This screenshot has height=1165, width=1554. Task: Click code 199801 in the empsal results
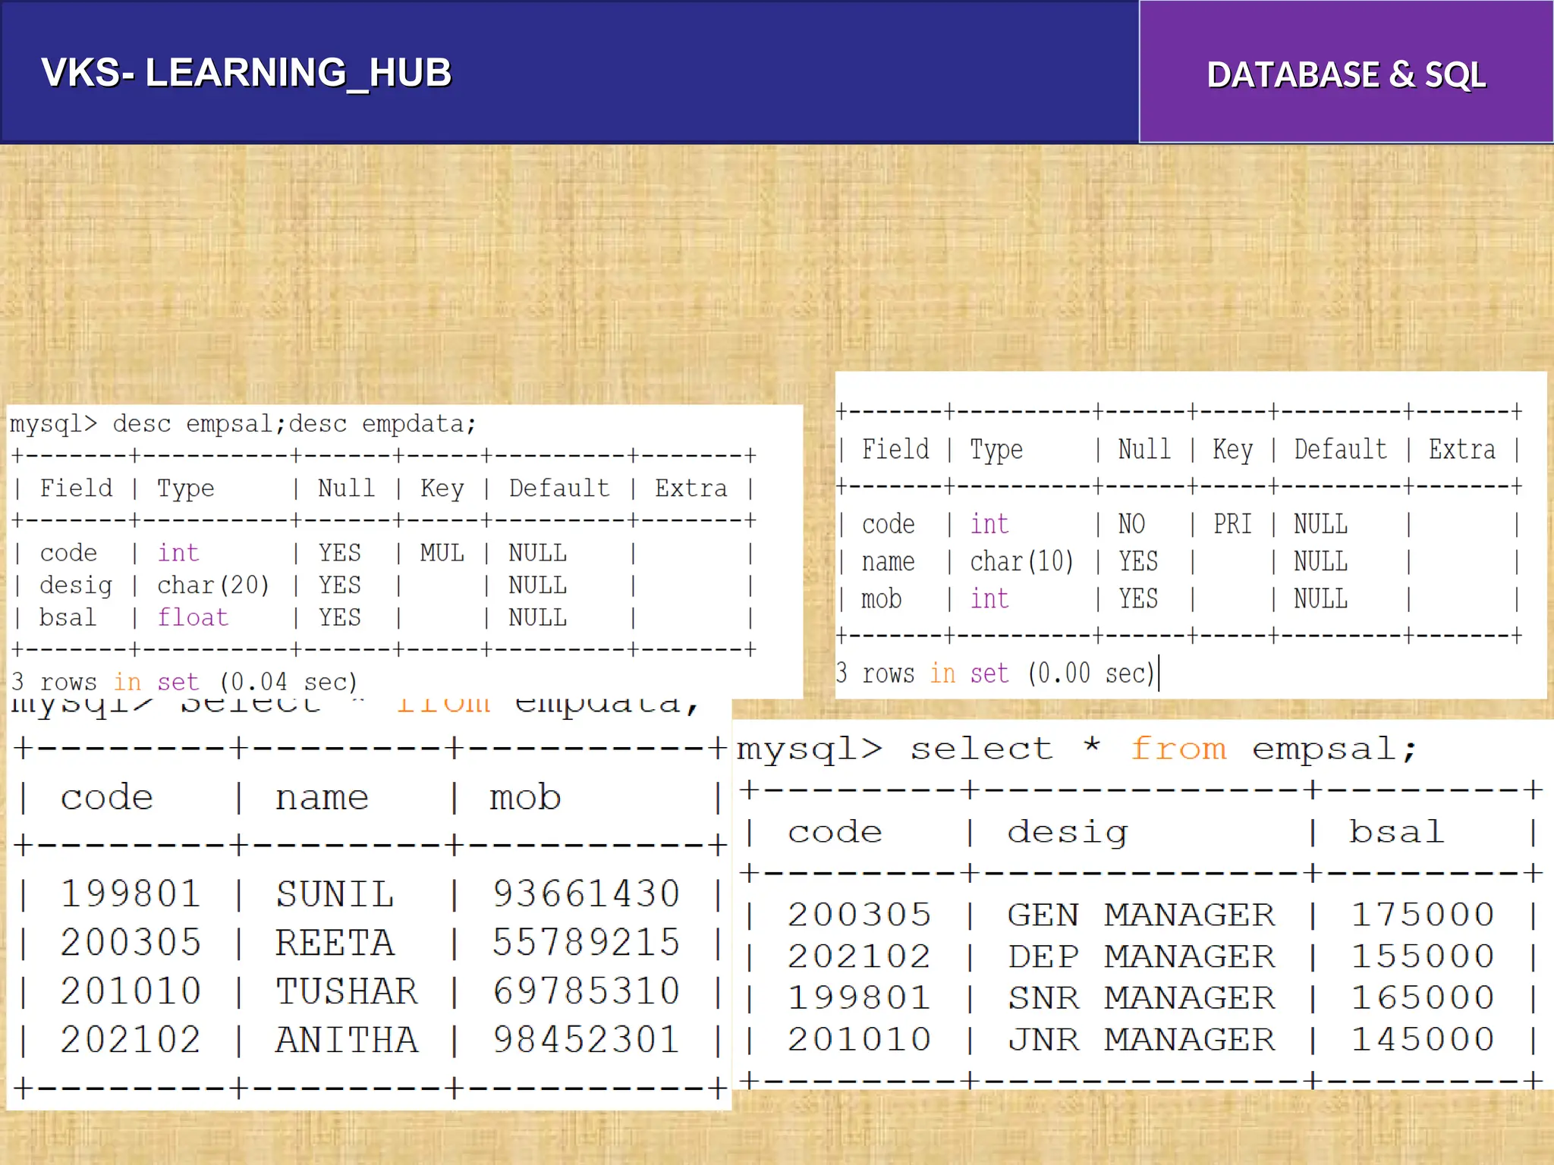click(x=859, y=997)
